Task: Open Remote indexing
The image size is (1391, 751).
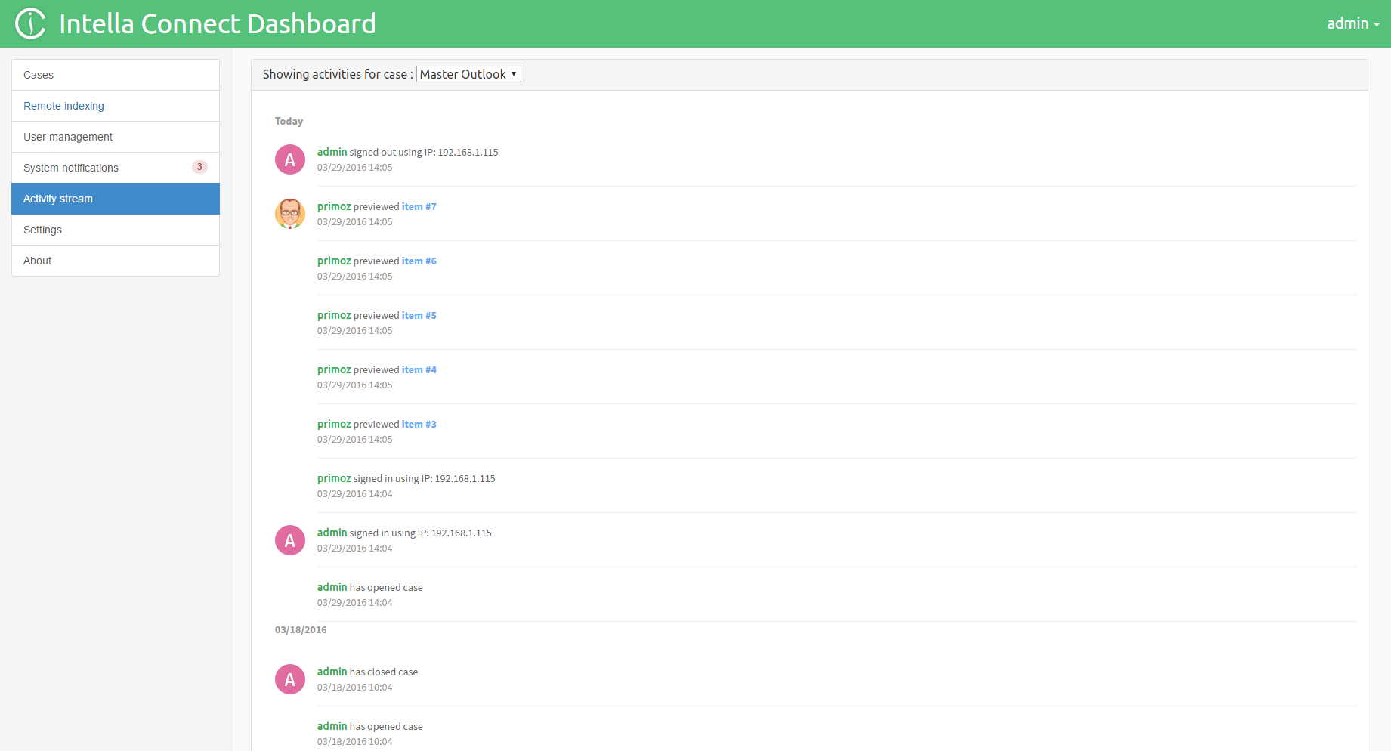Action: (x=63, y=106)
